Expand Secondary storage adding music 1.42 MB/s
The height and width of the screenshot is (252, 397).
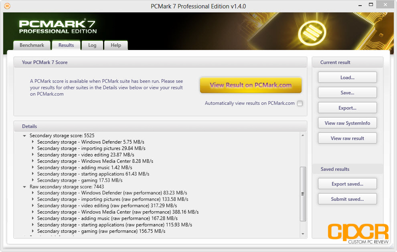click(33, 168)
